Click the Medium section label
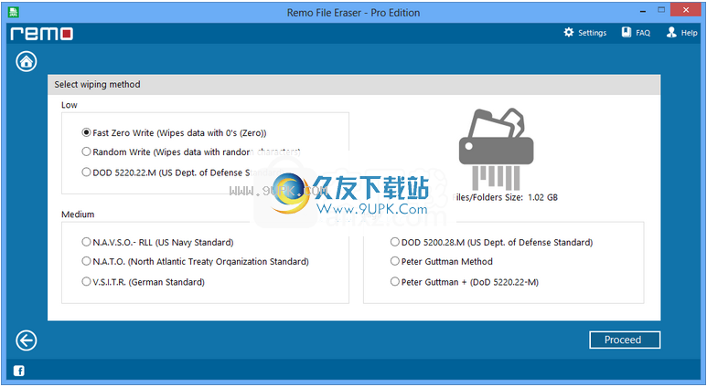 pos(78,214)
